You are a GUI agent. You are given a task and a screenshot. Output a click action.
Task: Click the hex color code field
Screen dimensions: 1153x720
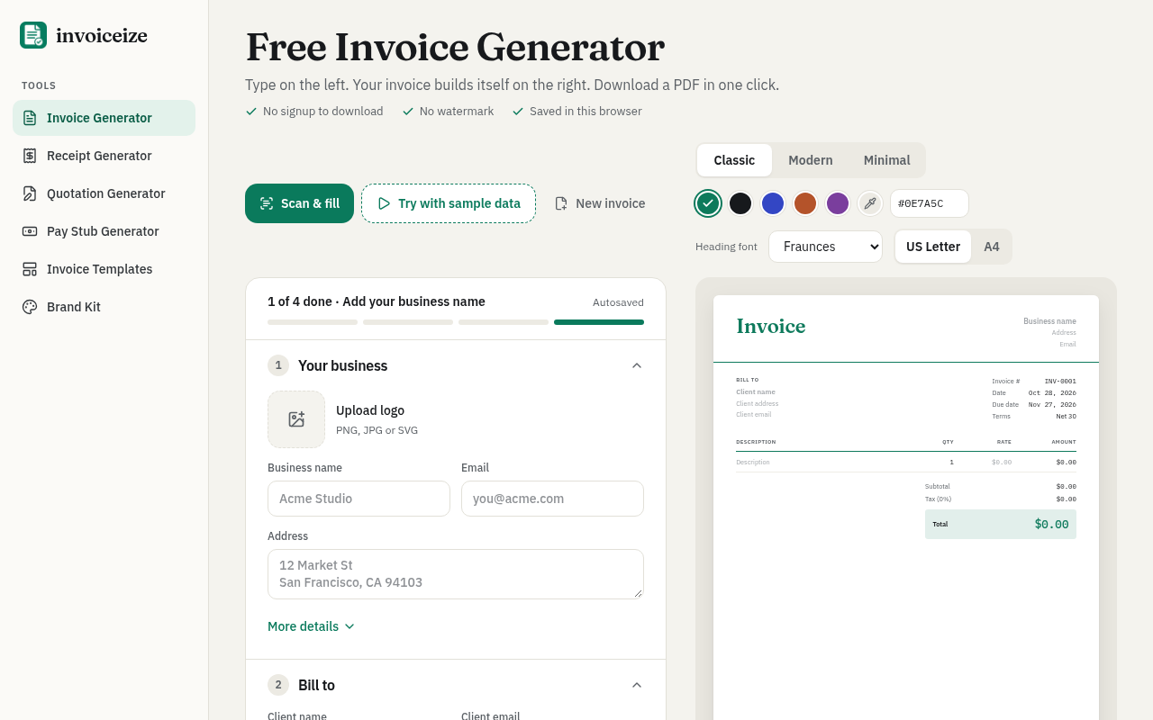click(x=930, y=203)
